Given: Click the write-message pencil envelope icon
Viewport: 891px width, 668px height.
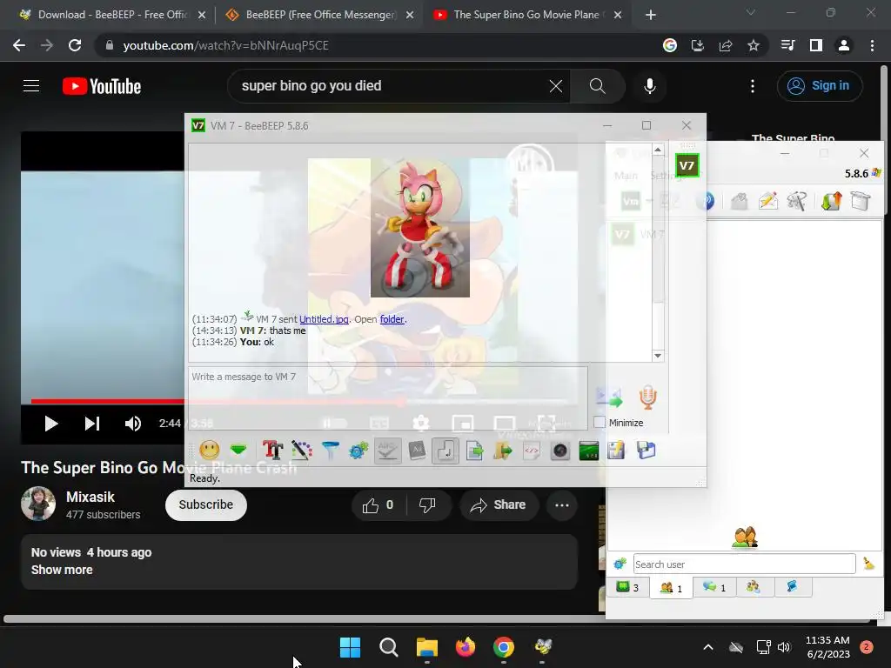Looking at the screenshot, I should coord(767,201).
